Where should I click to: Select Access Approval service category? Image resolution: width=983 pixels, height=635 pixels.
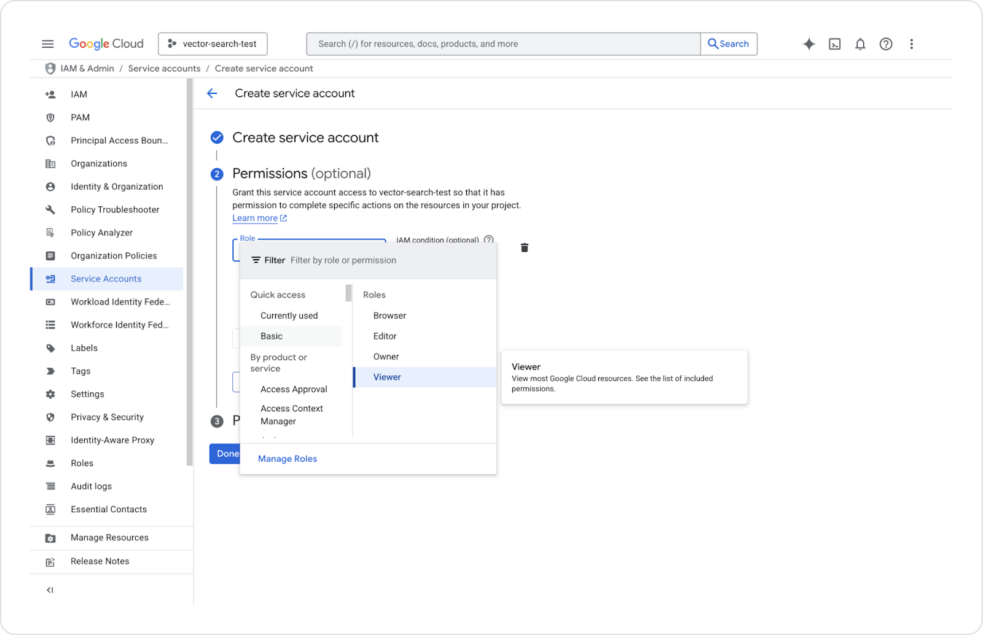294,389
